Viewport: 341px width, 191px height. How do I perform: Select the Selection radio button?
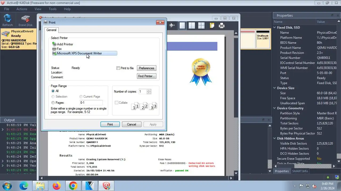coord(53,97)
